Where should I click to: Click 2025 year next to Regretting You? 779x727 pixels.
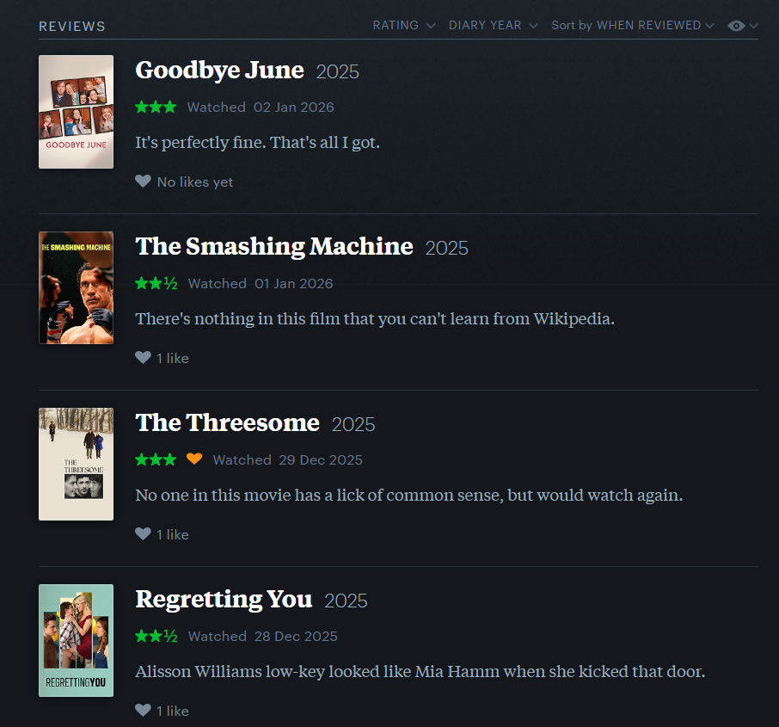pyautogui.click(x=346, y=601)
